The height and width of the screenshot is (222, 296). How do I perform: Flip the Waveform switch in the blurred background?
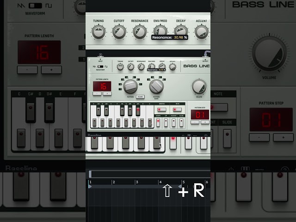point(35,6)
